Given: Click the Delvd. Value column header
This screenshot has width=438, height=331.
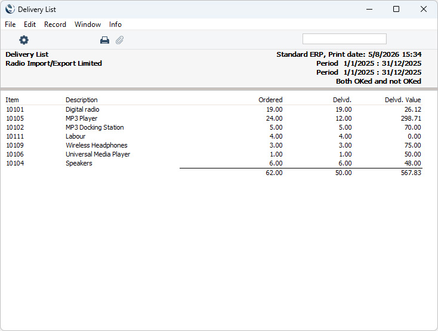Looking at the screenshot, I should click(403, 100).
